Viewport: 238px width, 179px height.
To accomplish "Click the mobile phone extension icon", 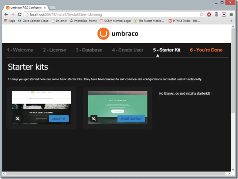I will point(217,14).
